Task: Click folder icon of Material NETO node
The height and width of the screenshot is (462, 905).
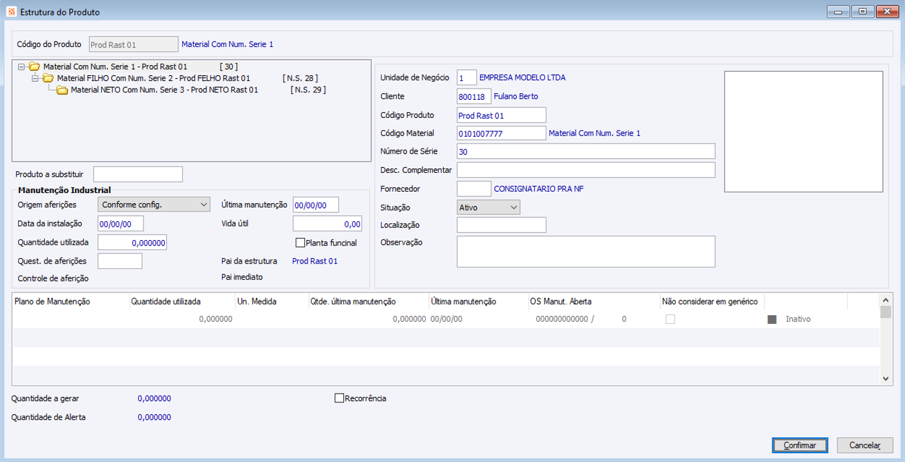Action: pyautogui.click(x=62, y=89)
